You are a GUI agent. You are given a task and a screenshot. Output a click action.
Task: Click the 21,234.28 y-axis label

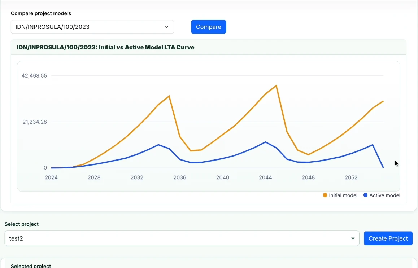pyautogui.click(x=35, y=122)
